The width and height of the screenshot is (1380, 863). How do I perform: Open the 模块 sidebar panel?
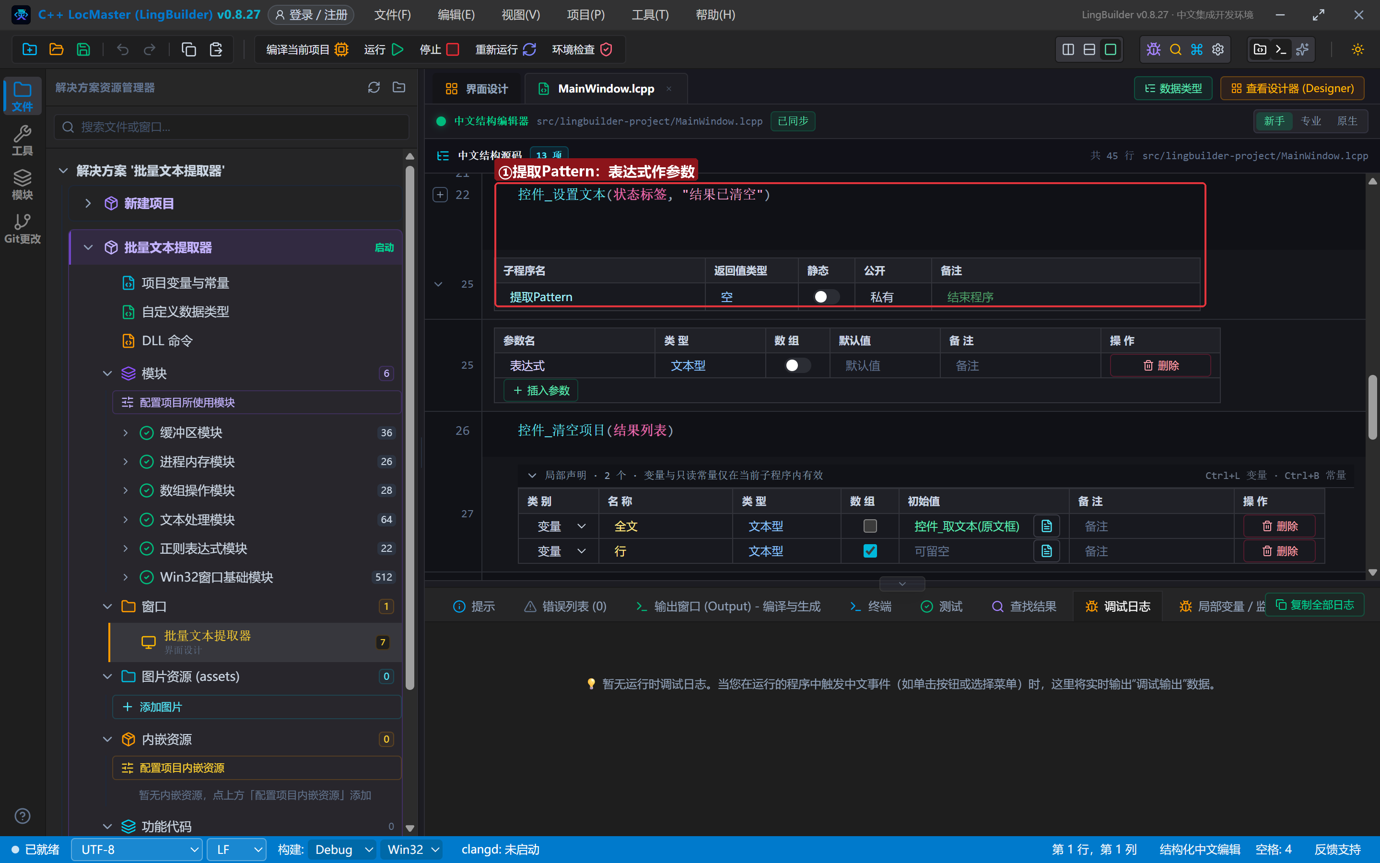click(22, 185)
